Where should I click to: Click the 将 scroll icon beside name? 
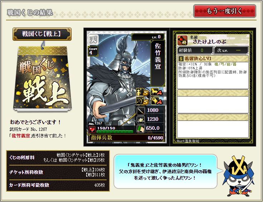tap(182, 40)
